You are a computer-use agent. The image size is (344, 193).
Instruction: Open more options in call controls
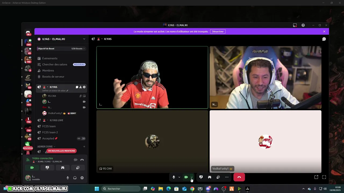pyautogui.click(x=227, y=177)
